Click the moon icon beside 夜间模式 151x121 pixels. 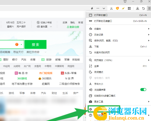tap(90, 72)
